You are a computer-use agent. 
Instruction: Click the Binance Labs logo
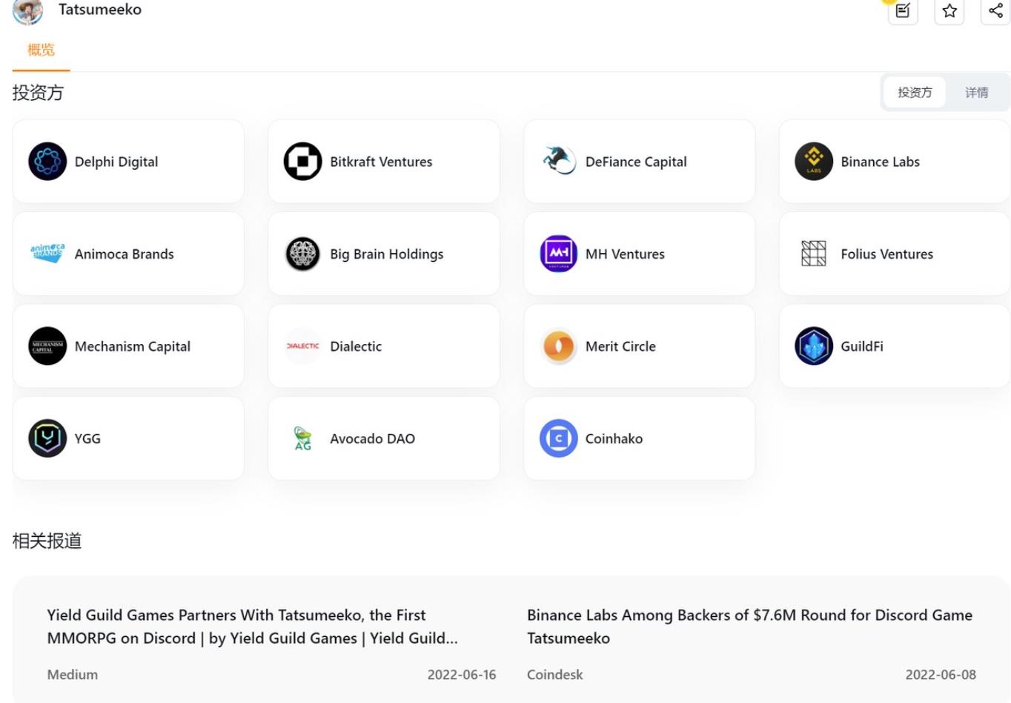[x=814, y=162]
